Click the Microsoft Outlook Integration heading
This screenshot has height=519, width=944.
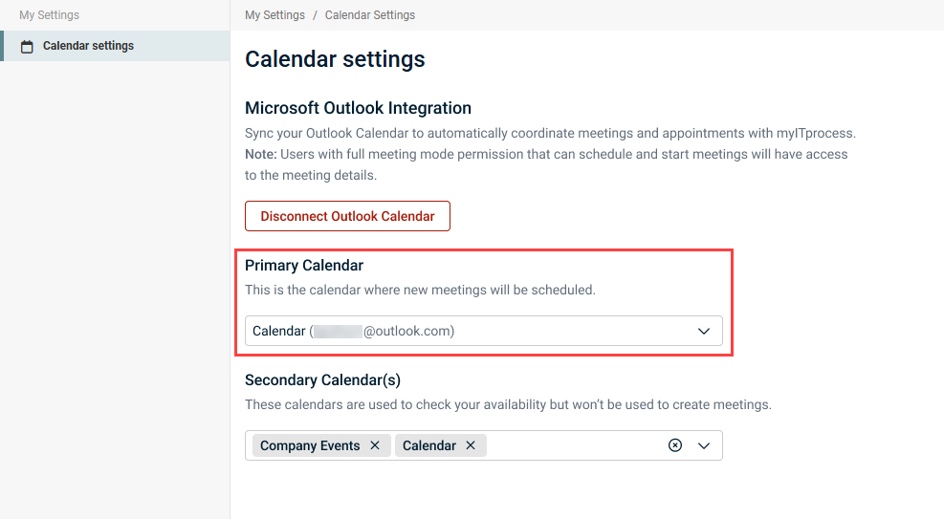[358, 108]
